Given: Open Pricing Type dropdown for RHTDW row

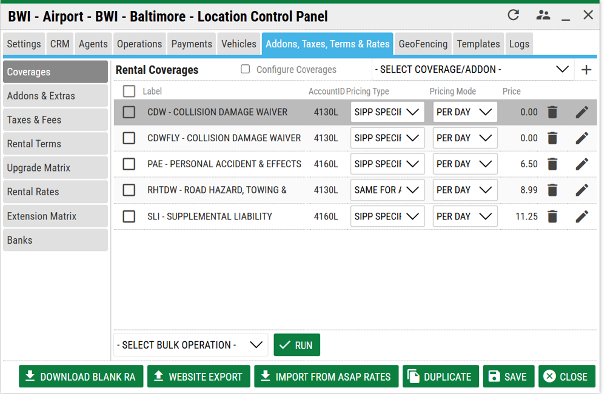Looking at the screenshot, I should point(387,190).
